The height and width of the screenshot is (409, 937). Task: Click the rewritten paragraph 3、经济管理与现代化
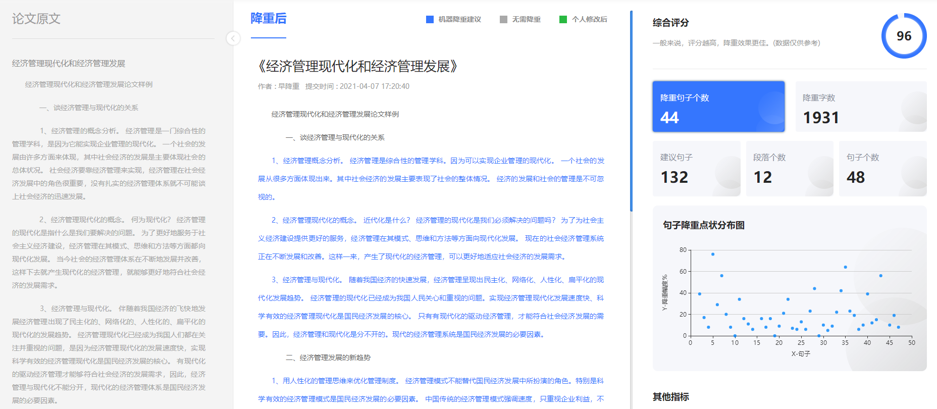click(431, 307)
